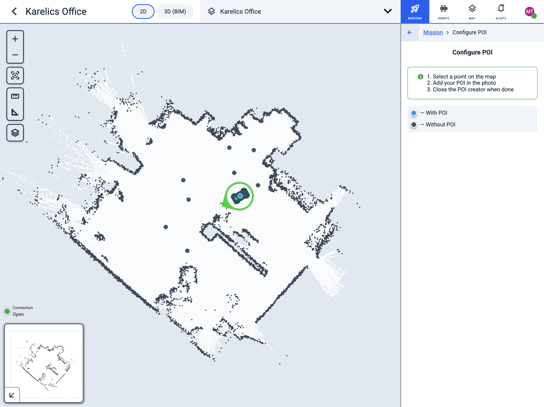Expand the Karelics Office map dropdown
Screen dimensions: 544x407
[x=387, y=12]
